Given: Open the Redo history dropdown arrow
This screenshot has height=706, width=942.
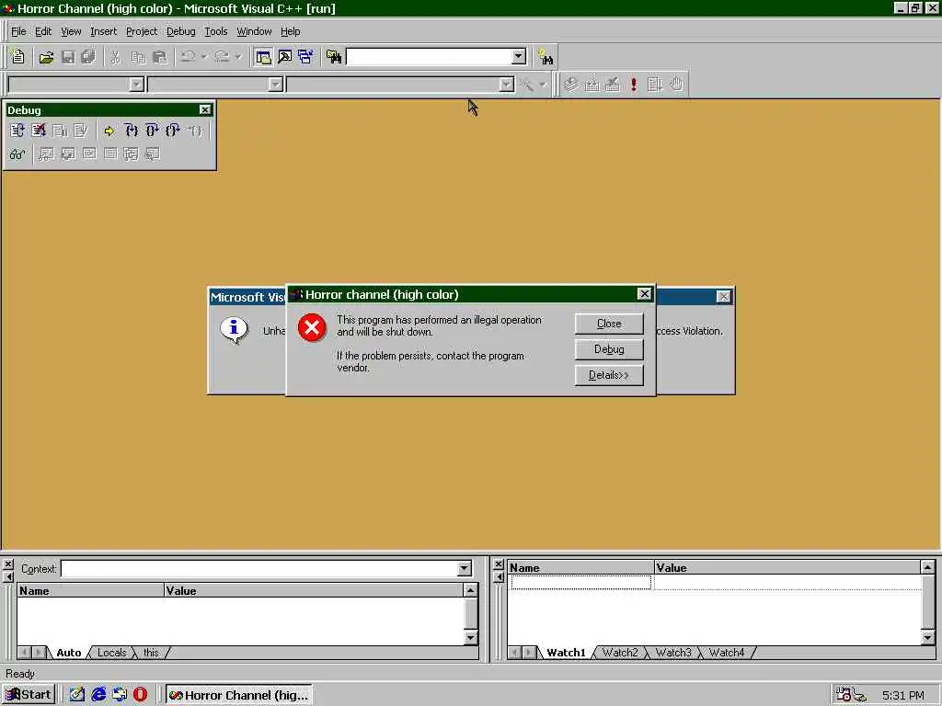Looking at the screenshot, I should pyautogui.click(x=238, y=57).
